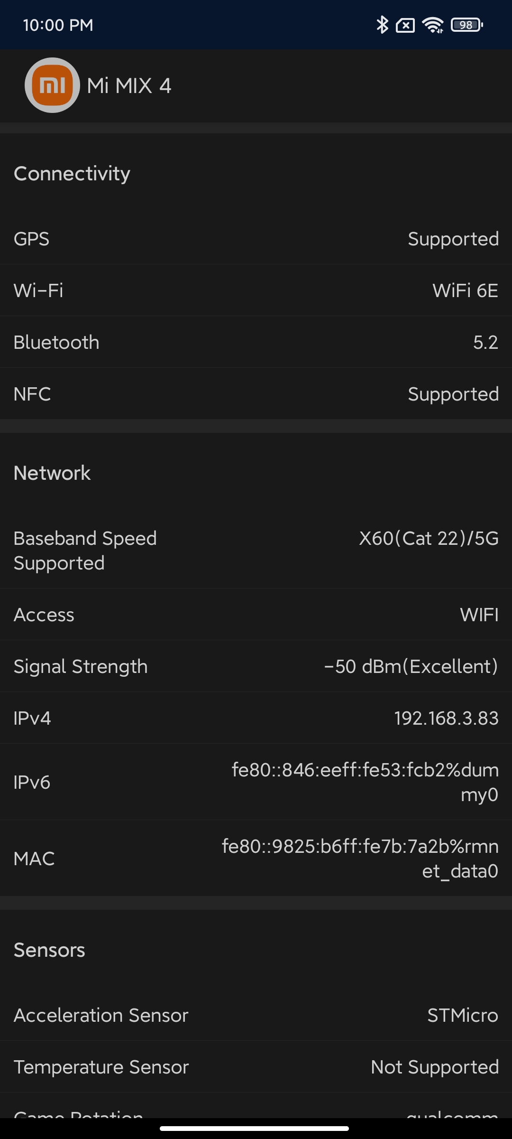Tap the Signal Strength row
512x1139 pixels.
click(256, 666)
